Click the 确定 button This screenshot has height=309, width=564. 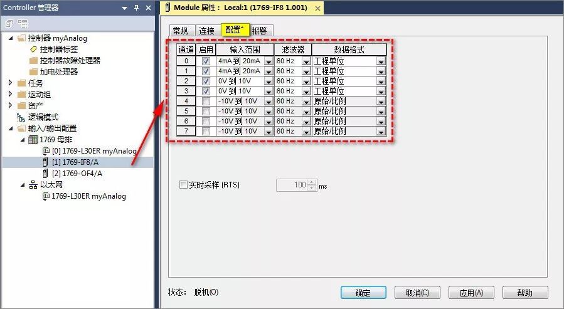(x=363, y=293)
